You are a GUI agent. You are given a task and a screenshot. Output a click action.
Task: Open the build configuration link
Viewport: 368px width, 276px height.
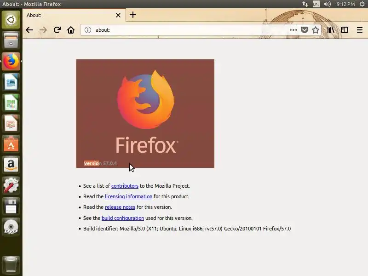[x=123, y=218]
